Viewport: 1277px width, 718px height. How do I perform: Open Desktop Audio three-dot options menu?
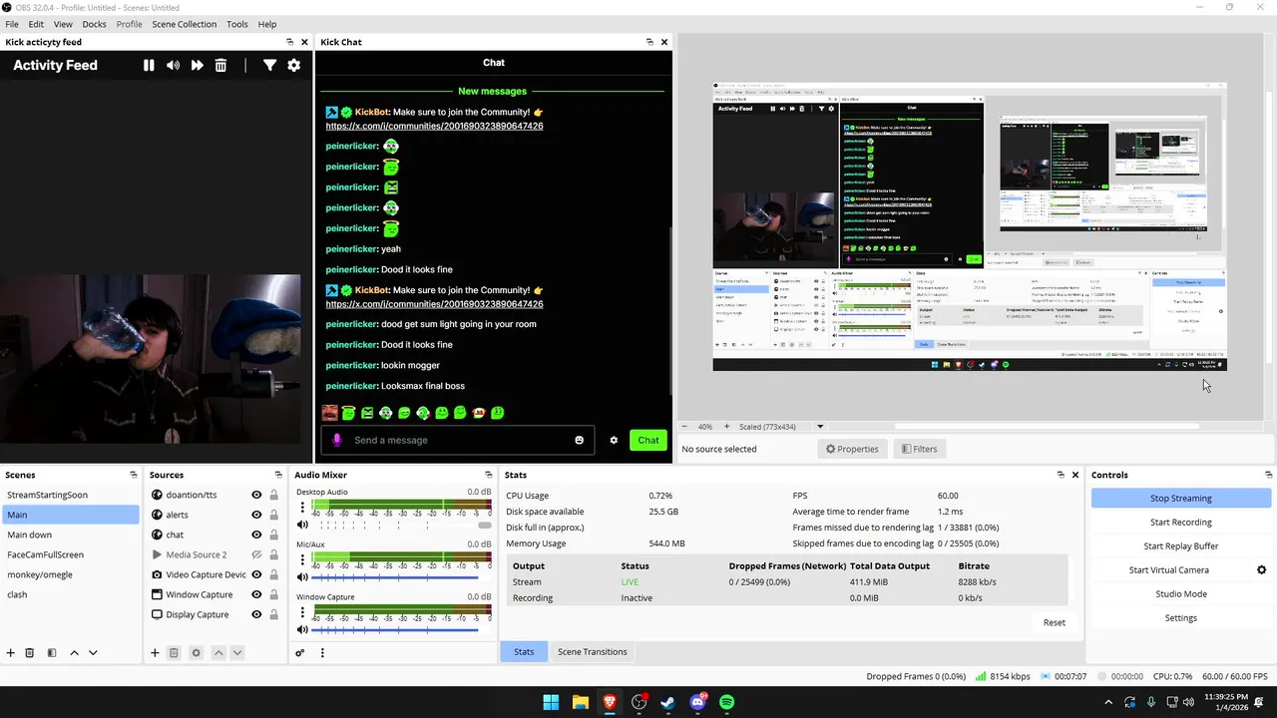[303, 508]
